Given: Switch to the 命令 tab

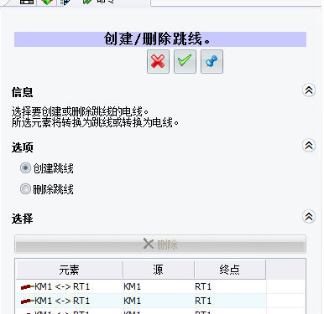Looking at the screenshot, I should click(105, 2).
